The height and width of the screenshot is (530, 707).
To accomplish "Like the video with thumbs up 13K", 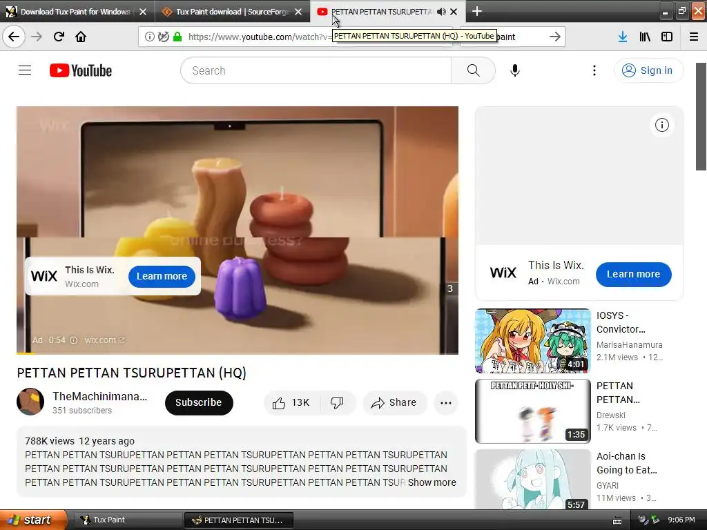I will [291, 402].
